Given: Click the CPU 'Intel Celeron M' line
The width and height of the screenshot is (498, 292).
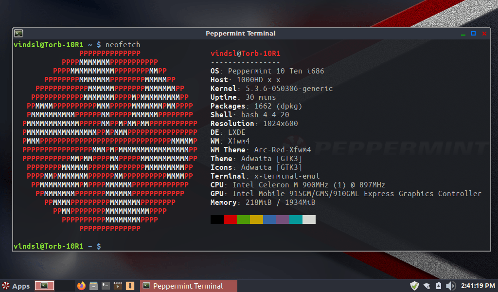Looking at the screenshot, I should coord(298,185).
